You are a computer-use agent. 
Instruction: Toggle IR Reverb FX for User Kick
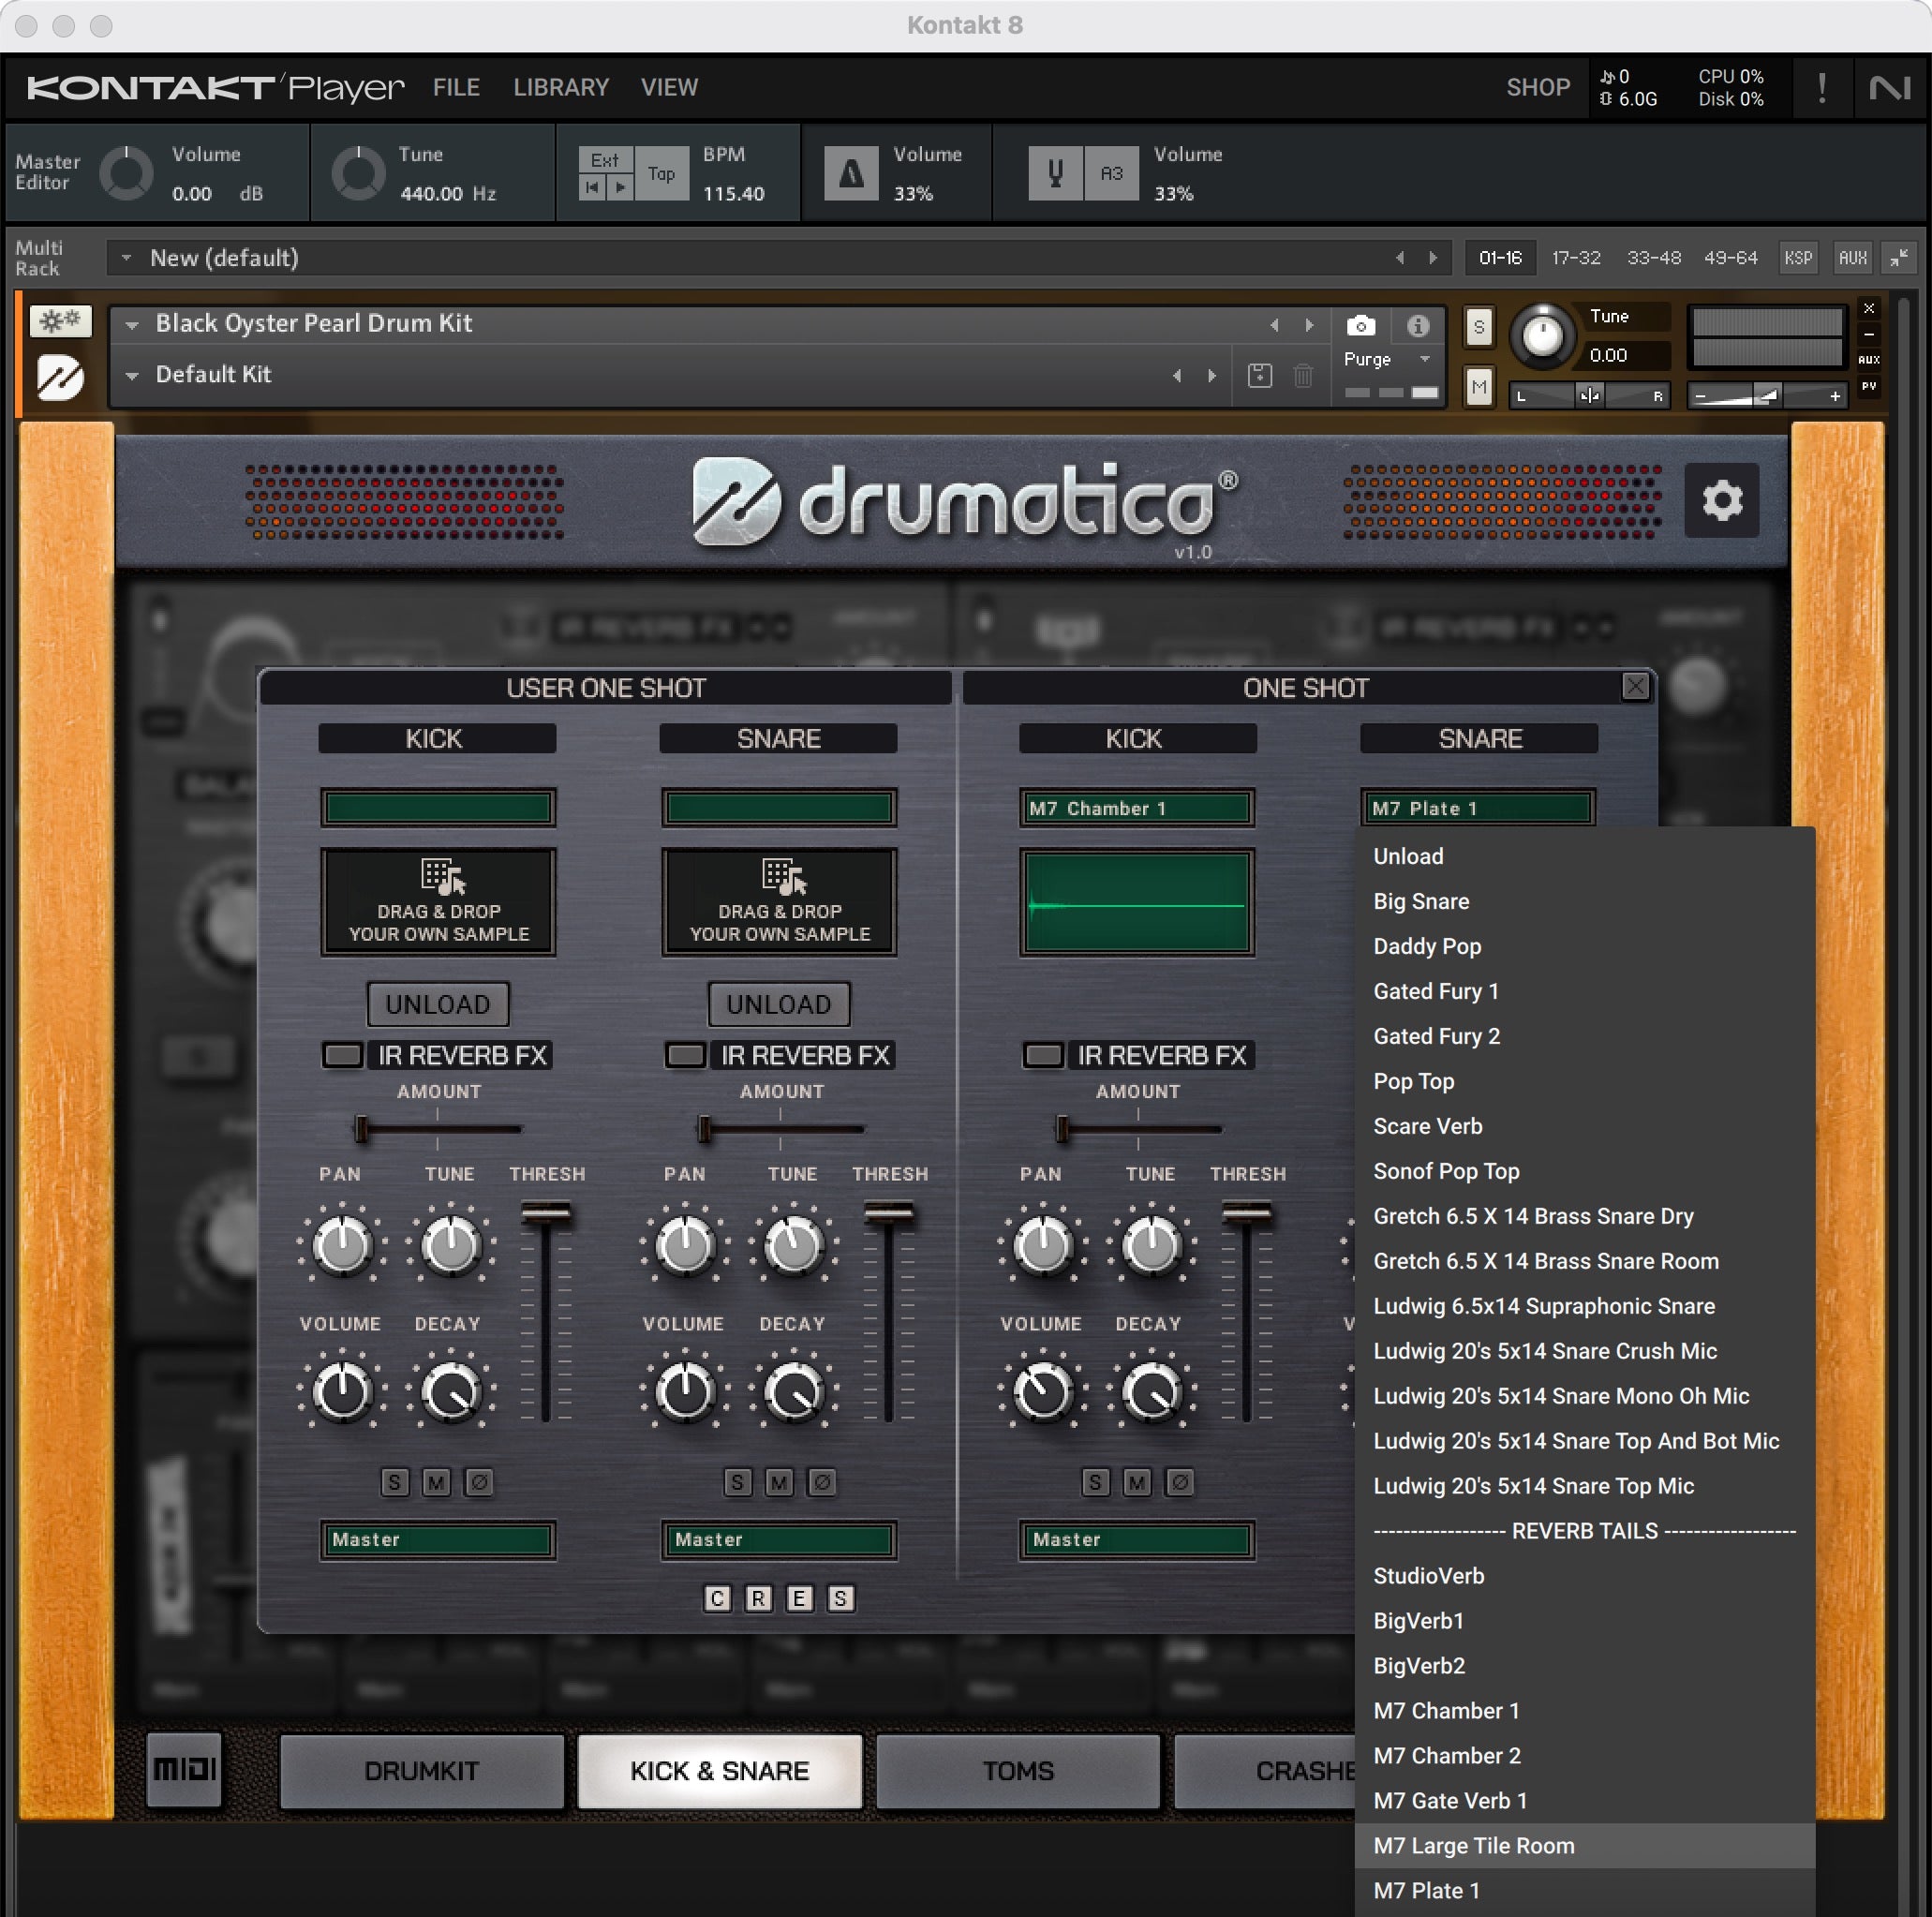coord(342,1055)
